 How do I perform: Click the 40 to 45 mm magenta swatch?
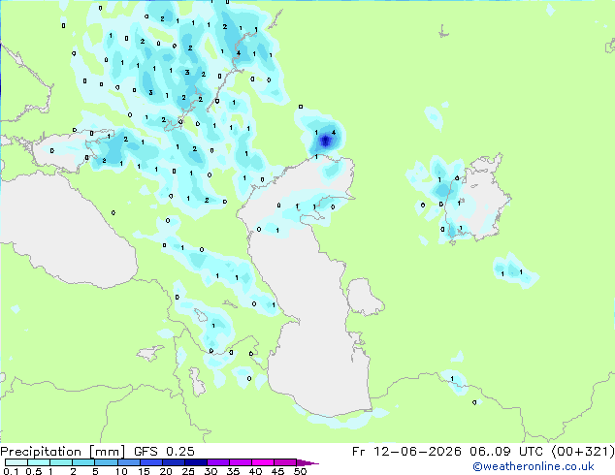[x=263, y=462]
